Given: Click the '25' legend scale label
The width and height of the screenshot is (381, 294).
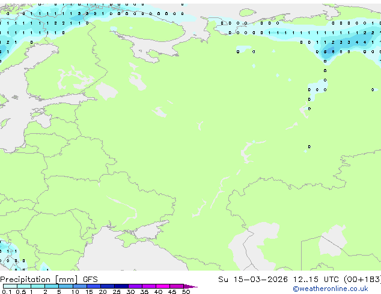Looking at the screenshot, I should [117, 292].
